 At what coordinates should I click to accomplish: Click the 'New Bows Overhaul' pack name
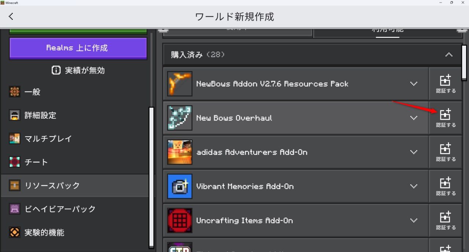tap(234, 118)
